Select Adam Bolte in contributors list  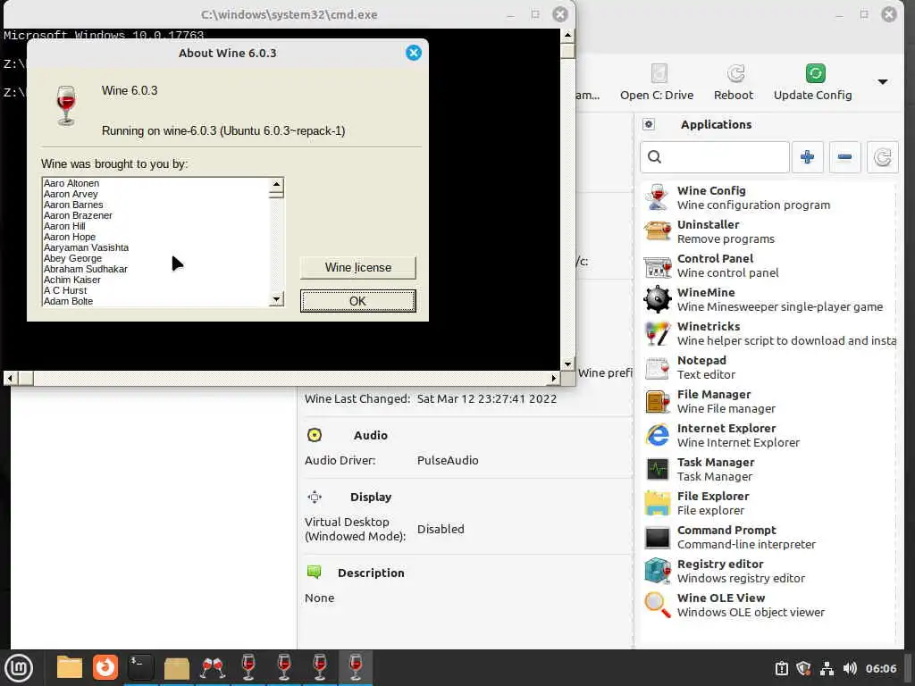pos(68,301)
